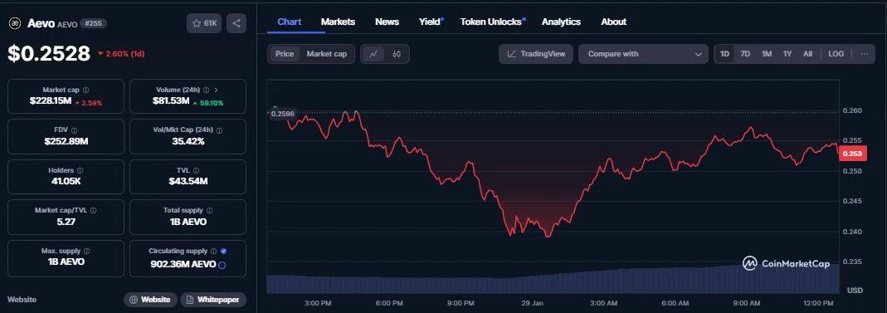Open the Analytics tab

(x=561, y=22)
